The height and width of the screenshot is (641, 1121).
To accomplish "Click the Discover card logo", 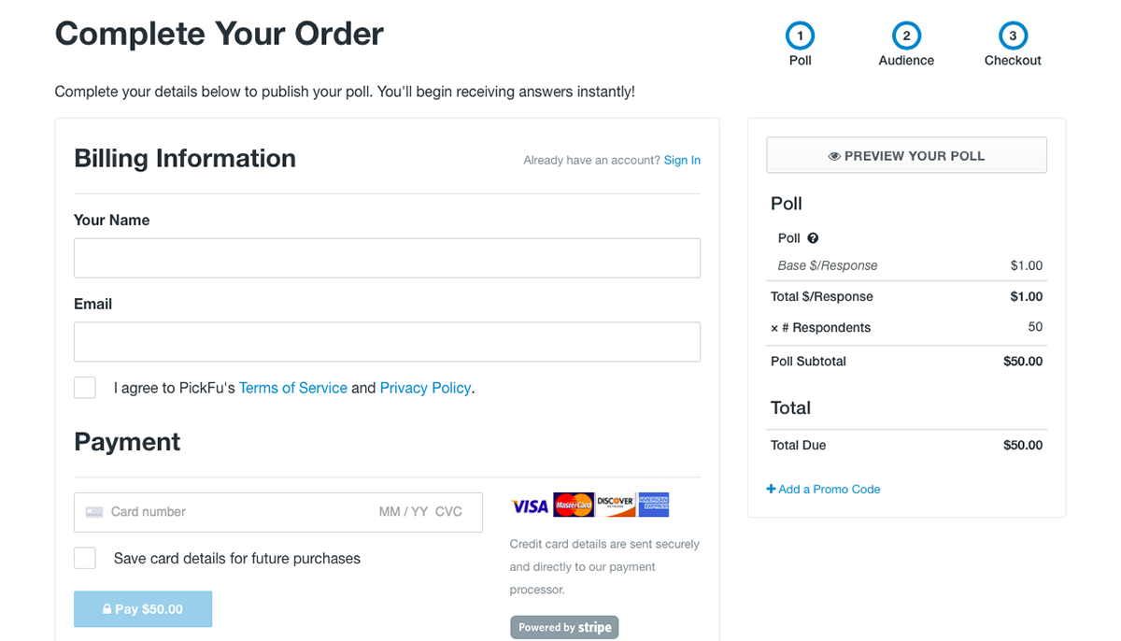I will [x=616, y=506].
